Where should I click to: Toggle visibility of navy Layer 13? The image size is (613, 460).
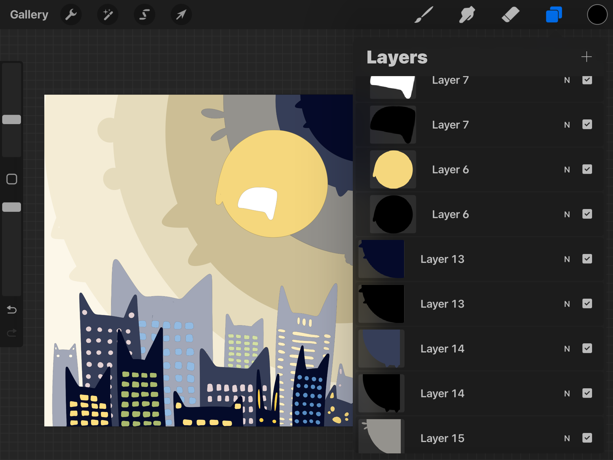(x=587, y=259)
